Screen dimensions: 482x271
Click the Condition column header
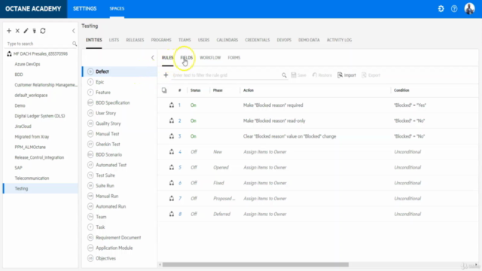[x=401, y=90]
